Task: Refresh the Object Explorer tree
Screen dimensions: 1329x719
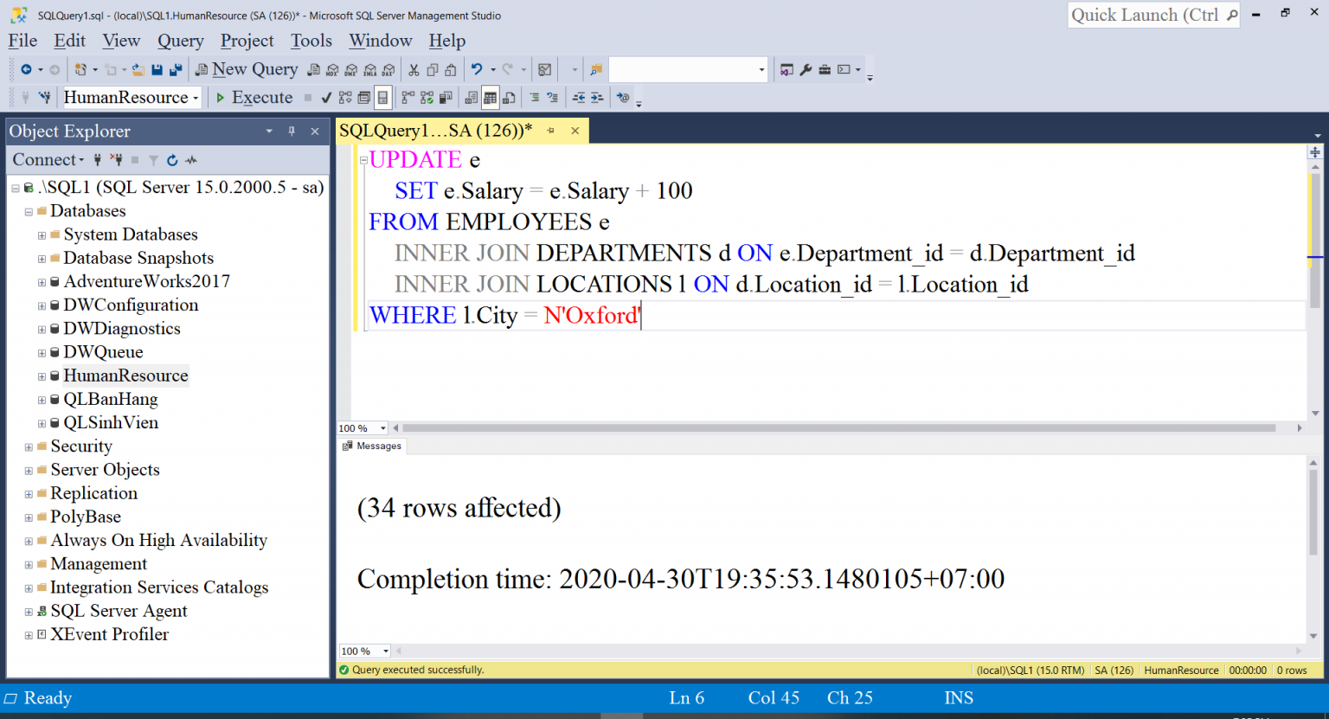Action: point(172,160)
